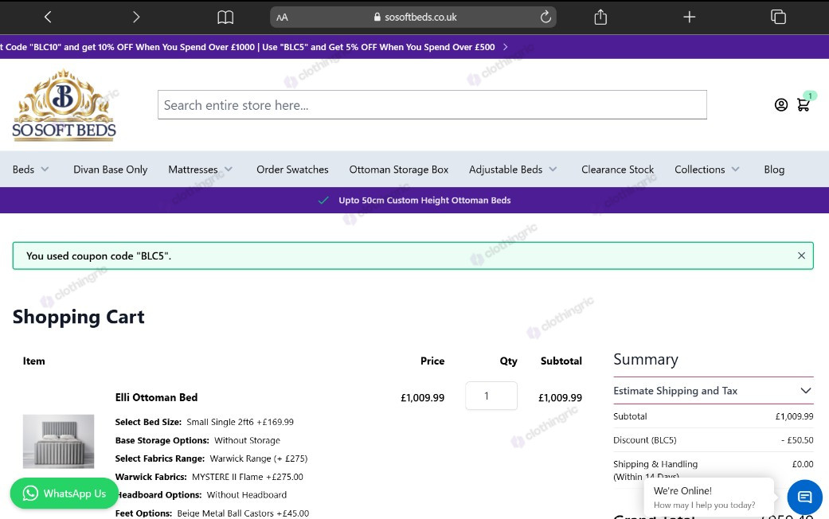
Task: Focus the Search entire store field
Action: coord(432,104)
